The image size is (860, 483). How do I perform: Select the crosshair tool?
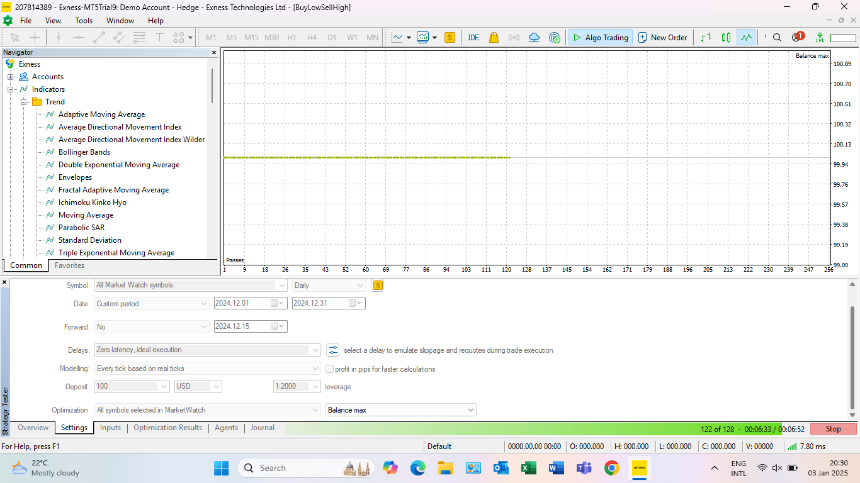tap(35, 38)
